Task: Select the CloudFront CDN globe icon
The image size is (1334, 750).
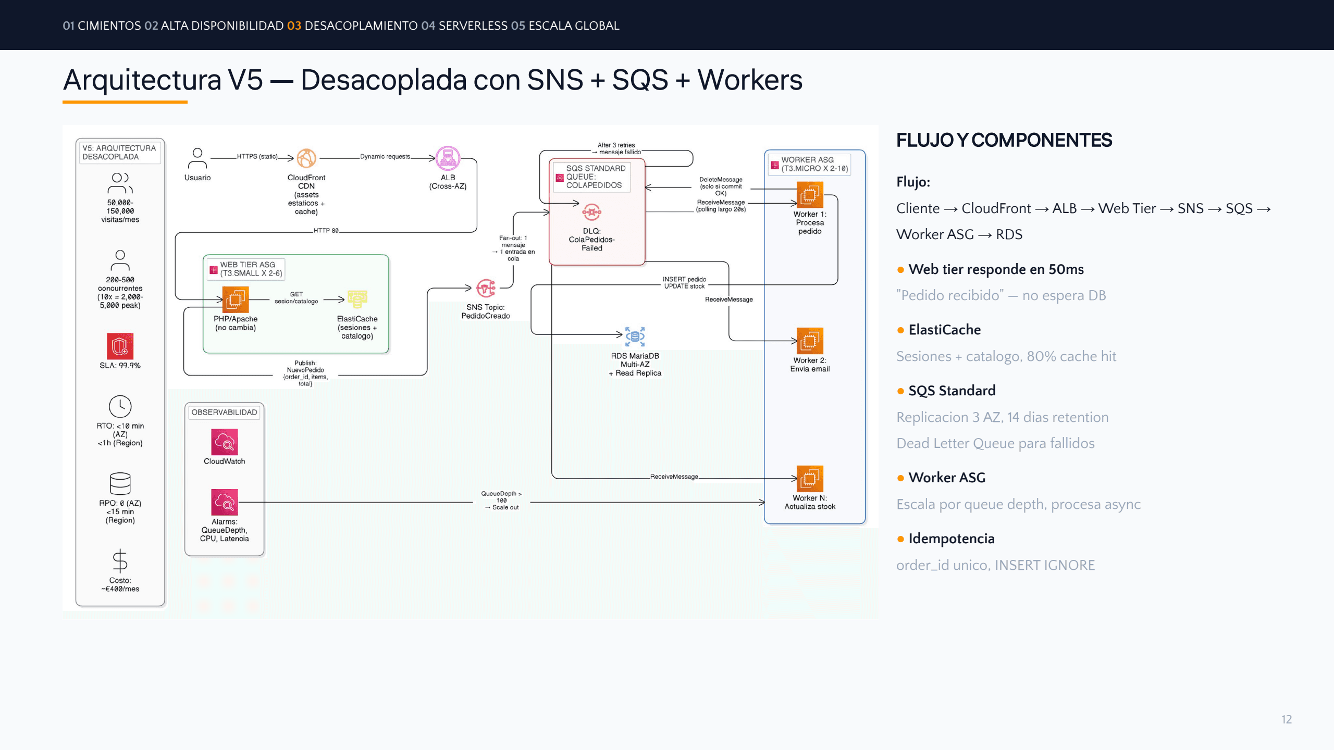Action: click(306, 158)
